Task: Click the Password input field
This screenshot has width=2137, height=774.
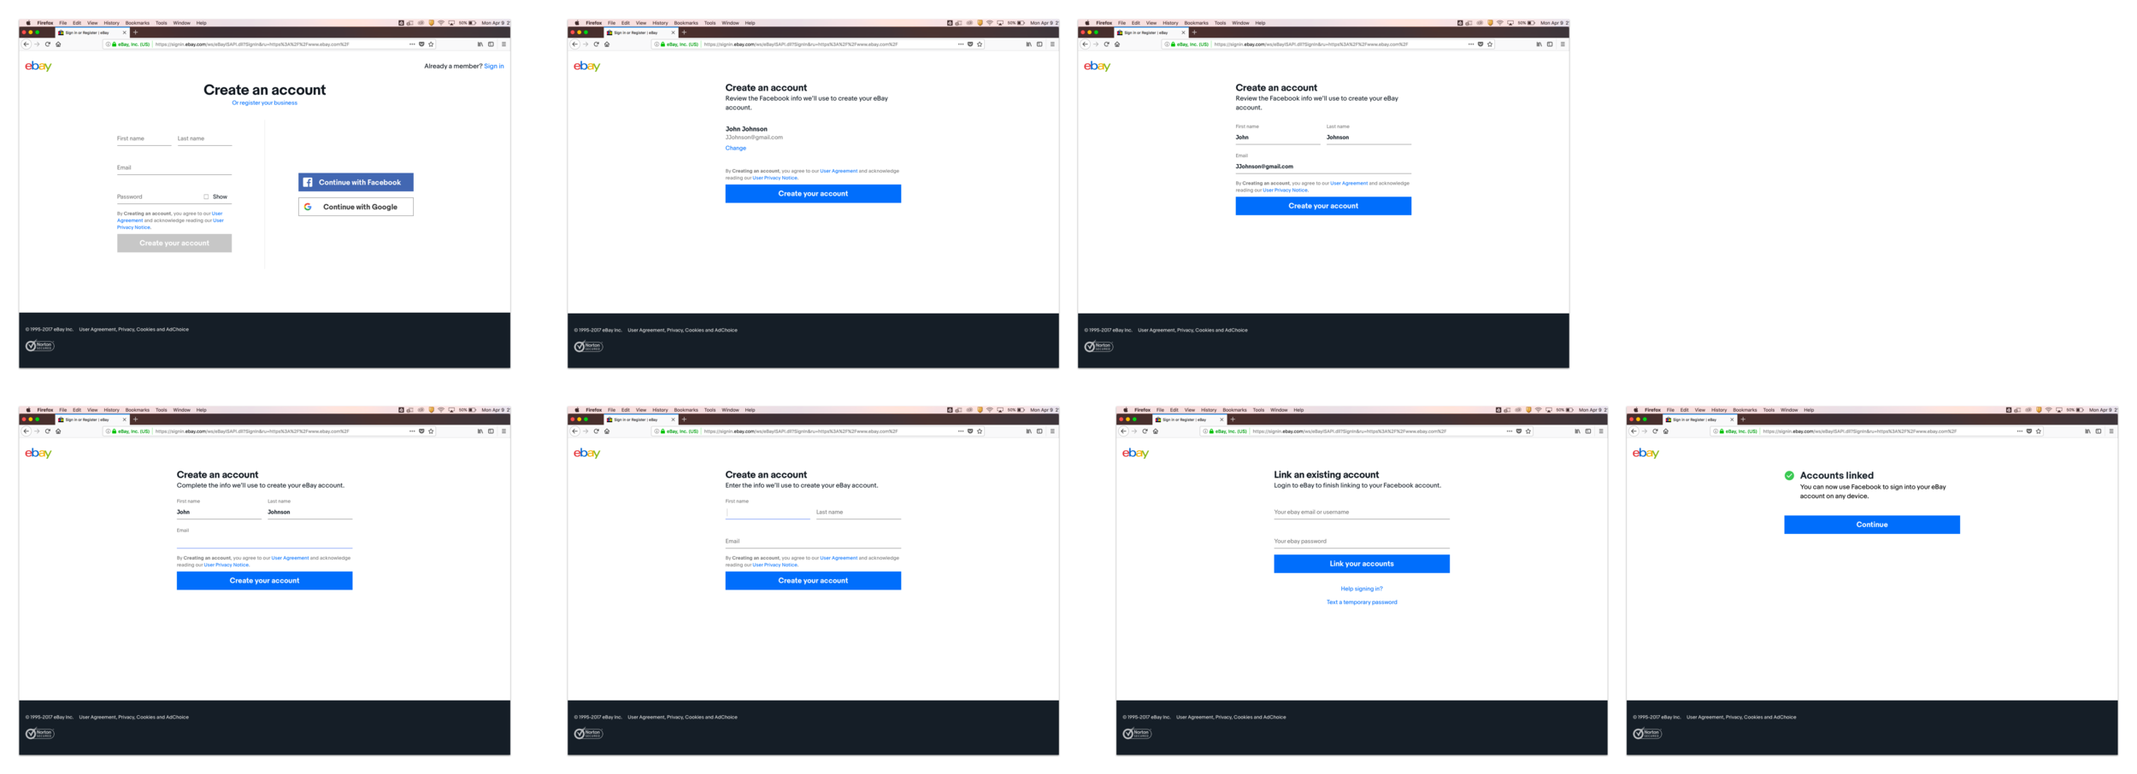Action: click(159, 196)
